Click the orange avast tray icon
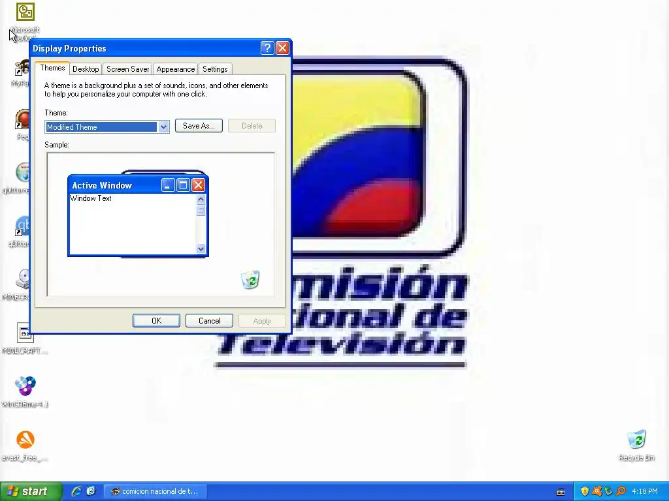 point(597,491)
